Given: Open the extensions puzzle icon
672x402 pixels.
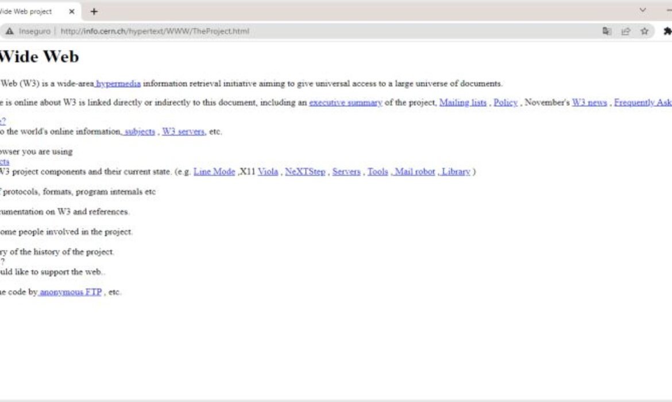Looking at the screenshot, I should [x=667, y=31].
